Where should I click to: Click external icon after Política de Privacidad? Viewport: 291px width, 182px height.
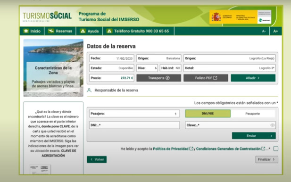(x=191, y=149)
